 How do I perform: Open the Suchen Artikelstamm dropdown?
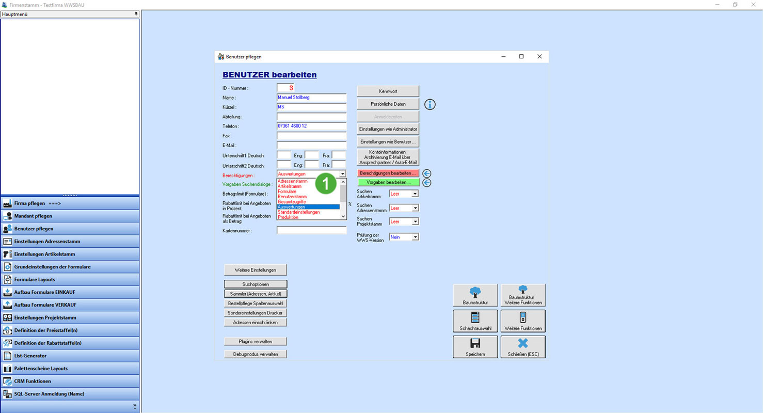click(415, 194)
